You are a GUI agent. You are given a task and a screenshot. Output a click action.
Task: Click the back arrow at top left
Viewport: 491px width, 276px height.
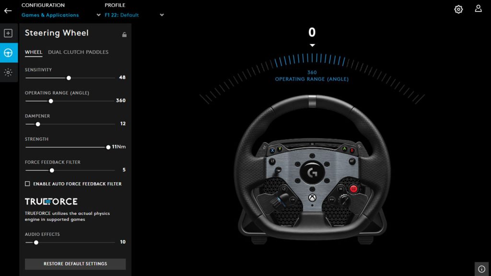click(7, 10)
